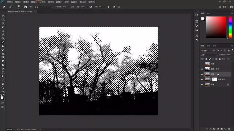Toggle visibility of the bottom background layer
The image size is (234, 131).
202,84
